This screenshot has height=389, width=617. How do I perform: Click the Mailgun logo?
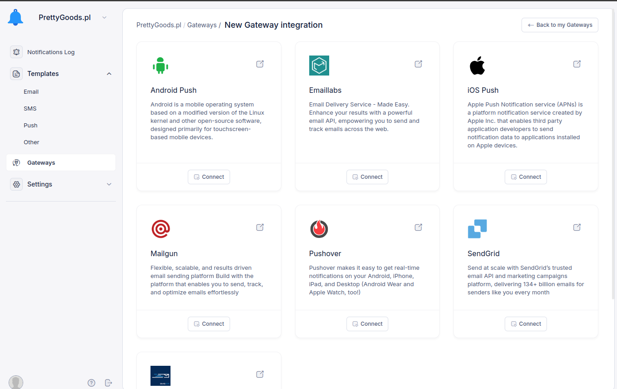161,229
